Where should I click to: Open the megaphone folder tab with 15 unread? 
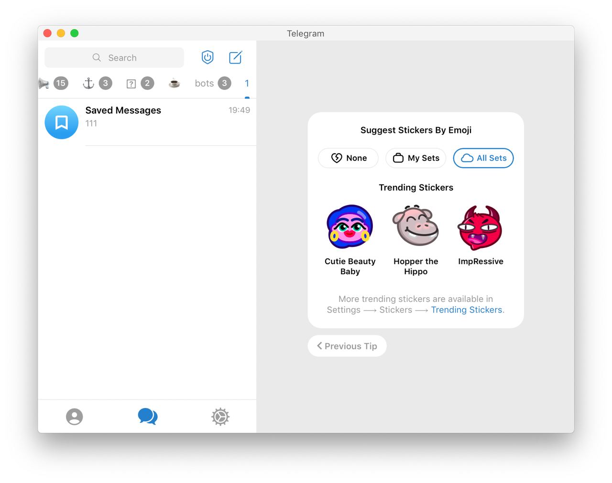click(x=54, y=83)
